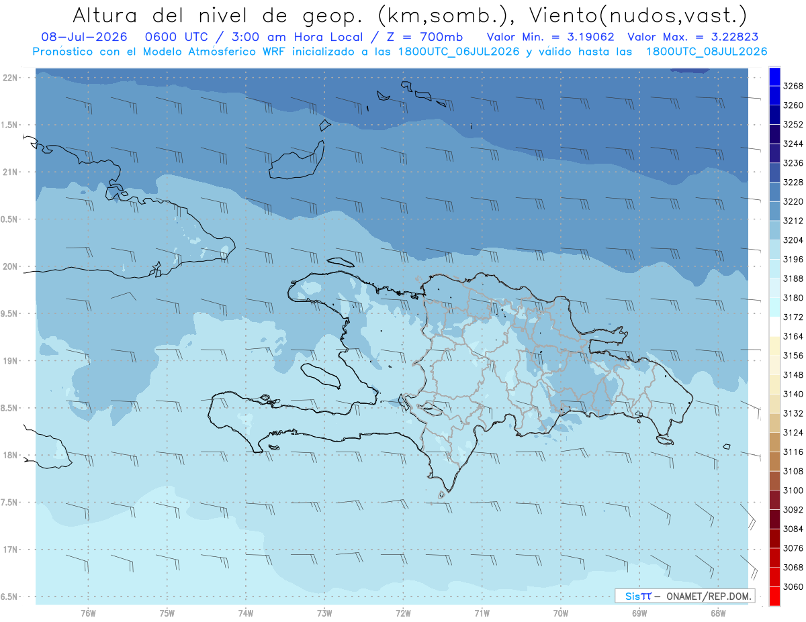Click the '73W' longitude label
The image size is (806, 622).
324,613
